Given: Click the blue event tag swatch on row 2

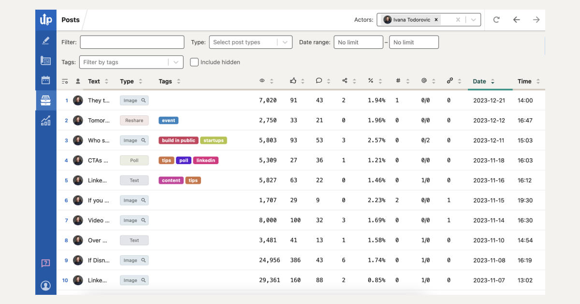Looking at the screenshot, I should coord(168,120).
